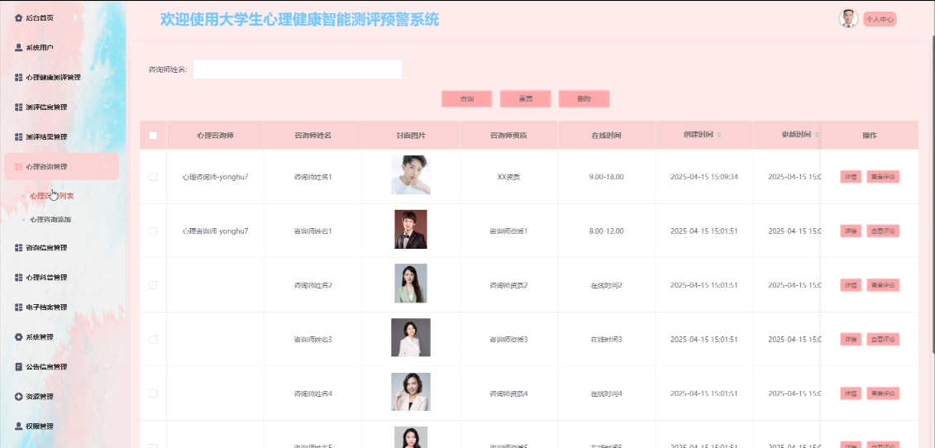Toggle the select-all checkbox in table header
This screenshot has width=935, height=448.
(153, 136)
